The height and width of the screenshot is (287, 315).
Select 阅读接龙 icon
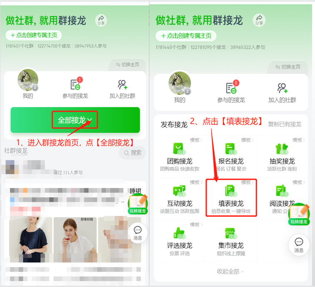282,191
